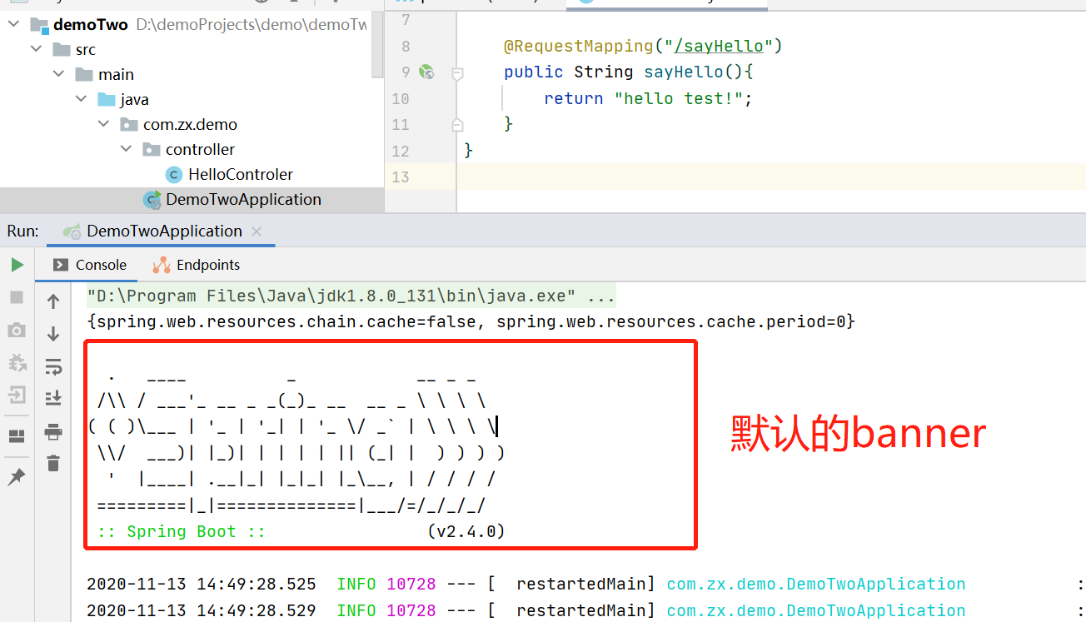Toggle soft-wrap in the console

pyautogui.click(x=53, y=366)
